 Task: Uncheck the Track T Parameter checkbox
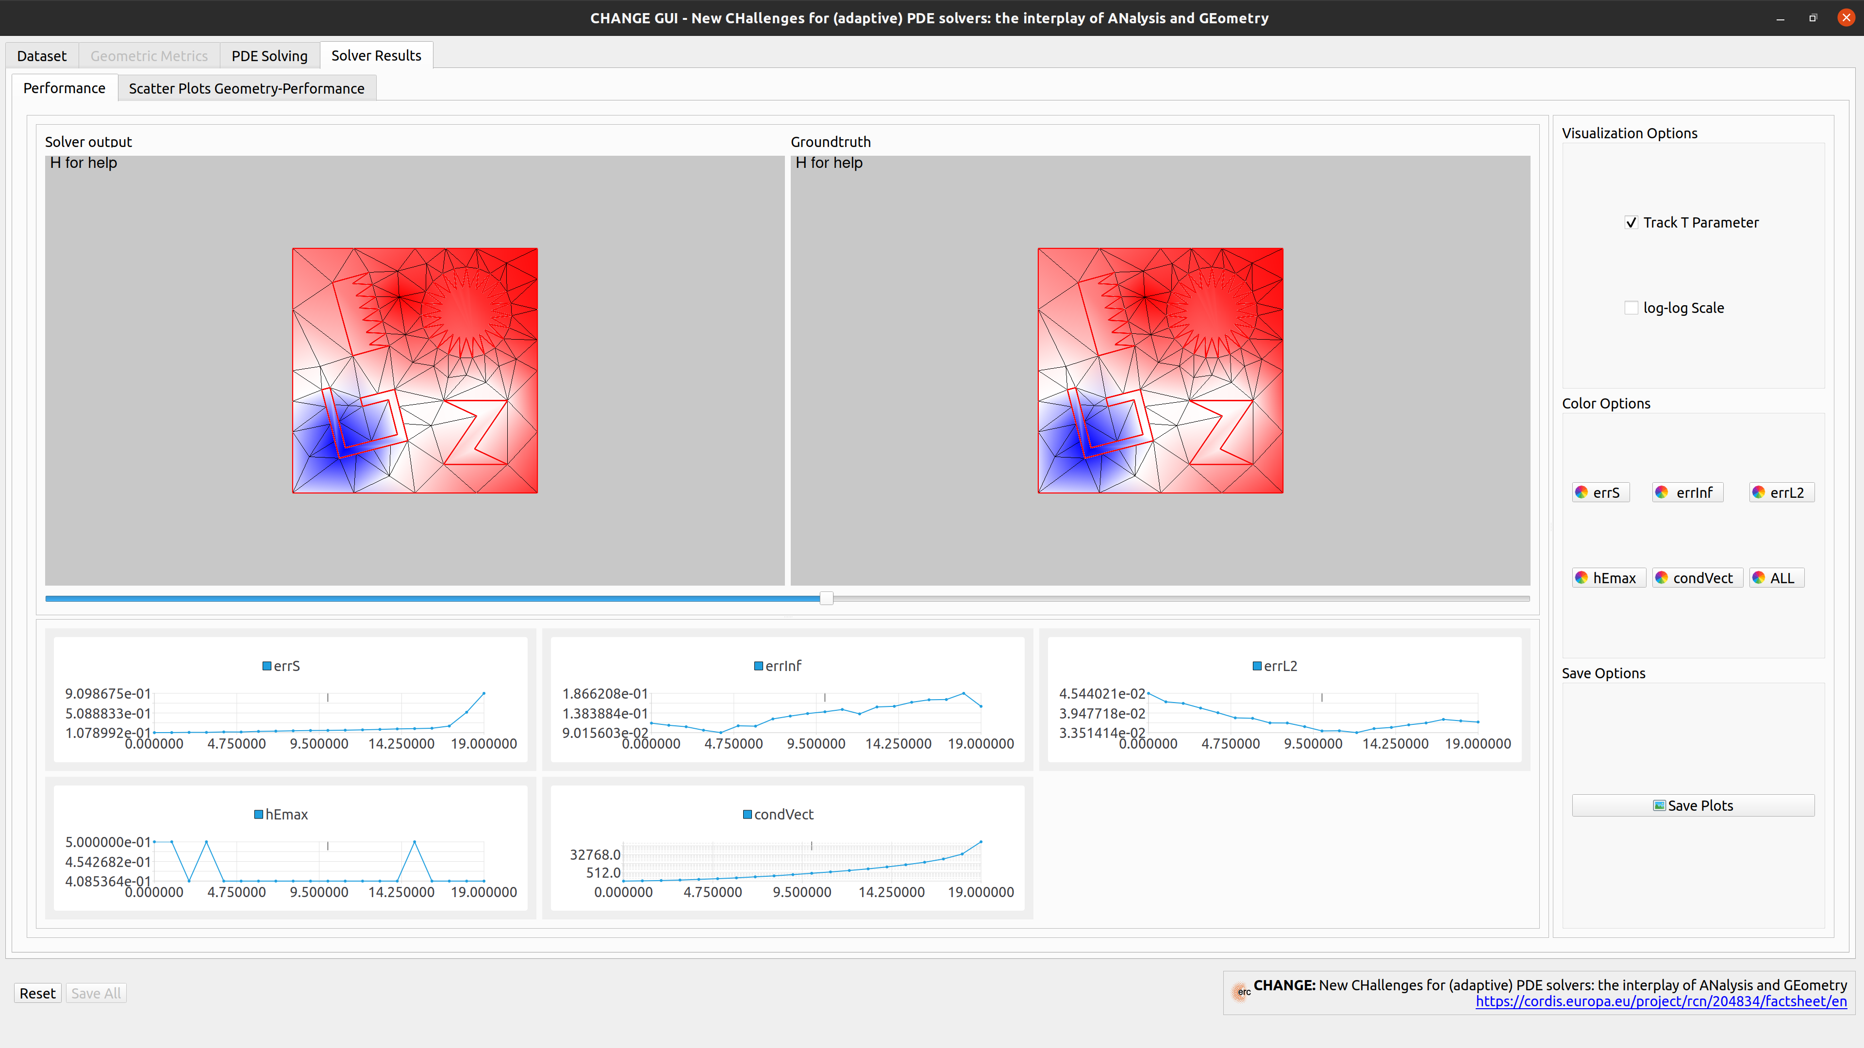pos(1631,223)
